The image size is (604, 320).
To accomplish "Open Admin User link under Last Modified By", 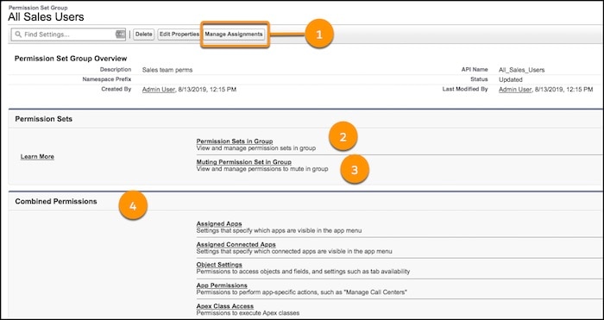I will pos(515,90).
